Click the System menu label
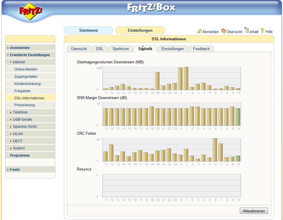 pyautogui.click(x=19, y=148)
